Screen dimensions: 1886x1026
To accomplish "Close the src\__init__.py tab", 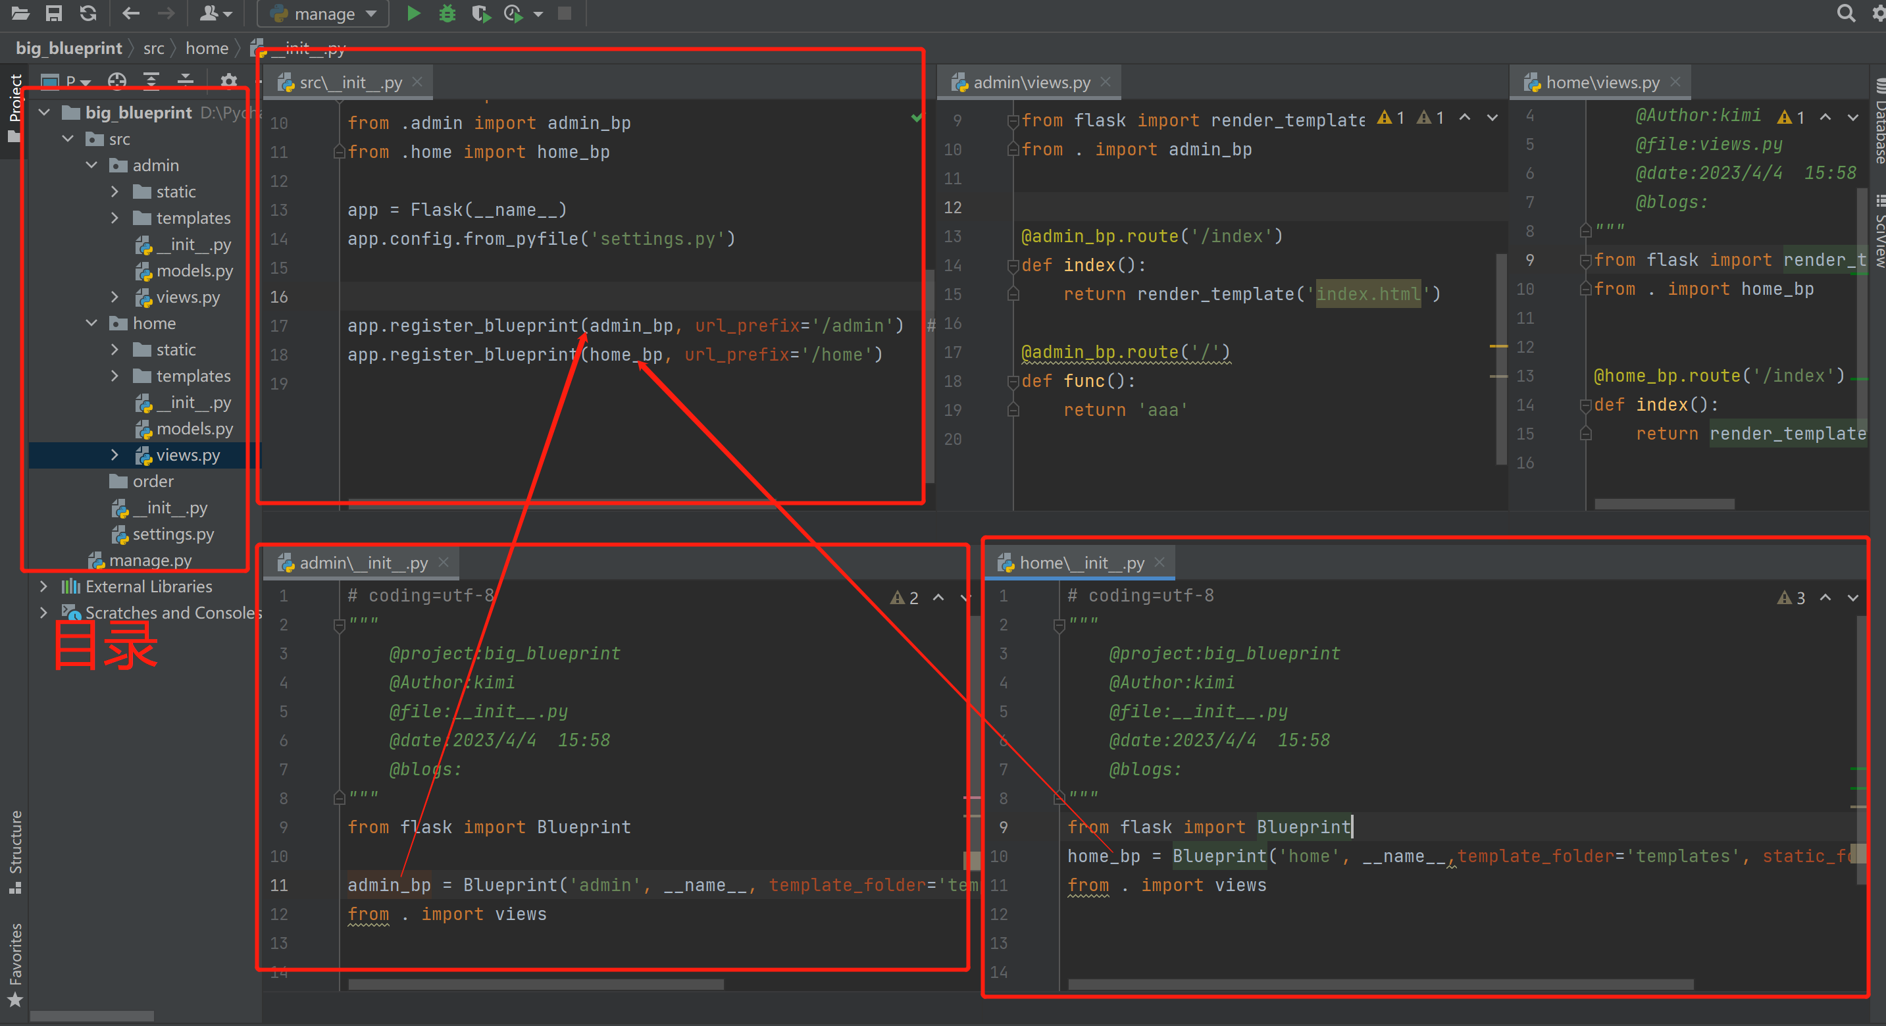I will tap(417, 82).
